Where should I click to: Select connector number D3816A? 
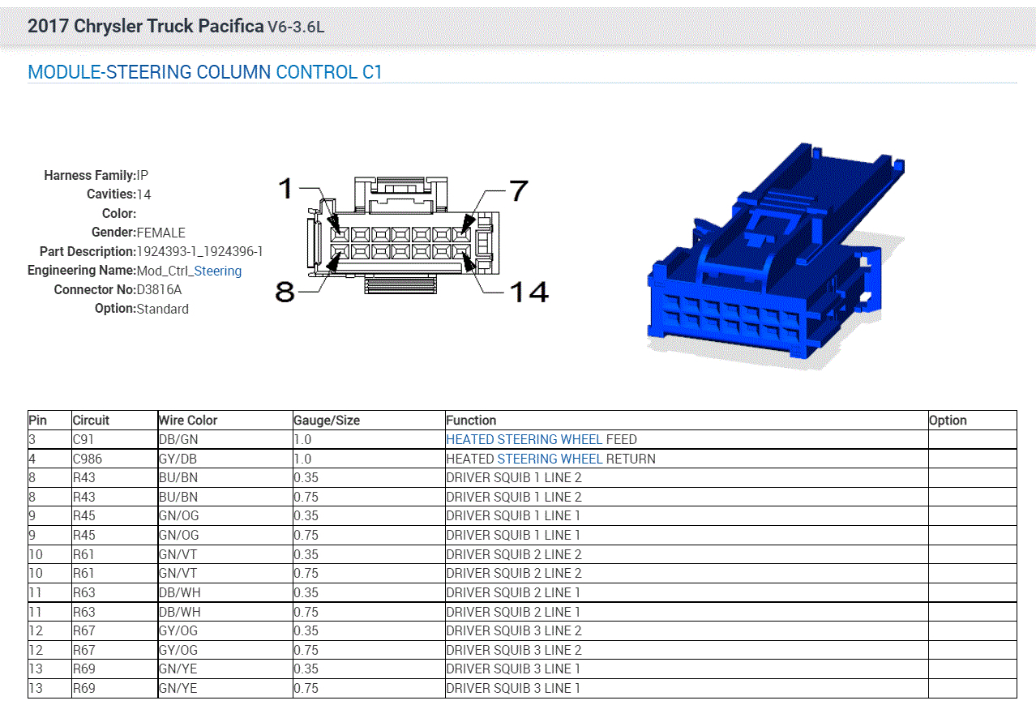click(159, 290)
